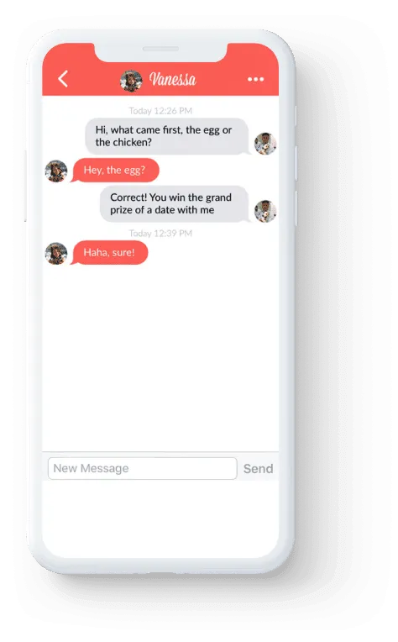Tap Vanessa's avatar beside 'Hey, the egg?'
The height and width of the screenshot is (642, 398).
click(x=56, y=171)
